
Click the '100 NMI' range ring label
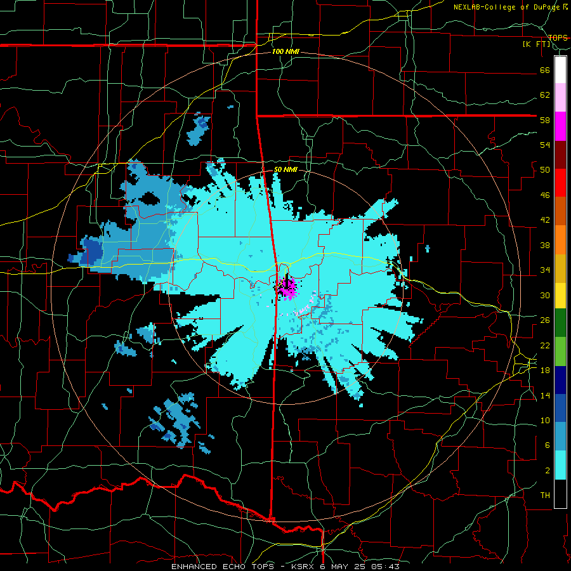[285, 52]
